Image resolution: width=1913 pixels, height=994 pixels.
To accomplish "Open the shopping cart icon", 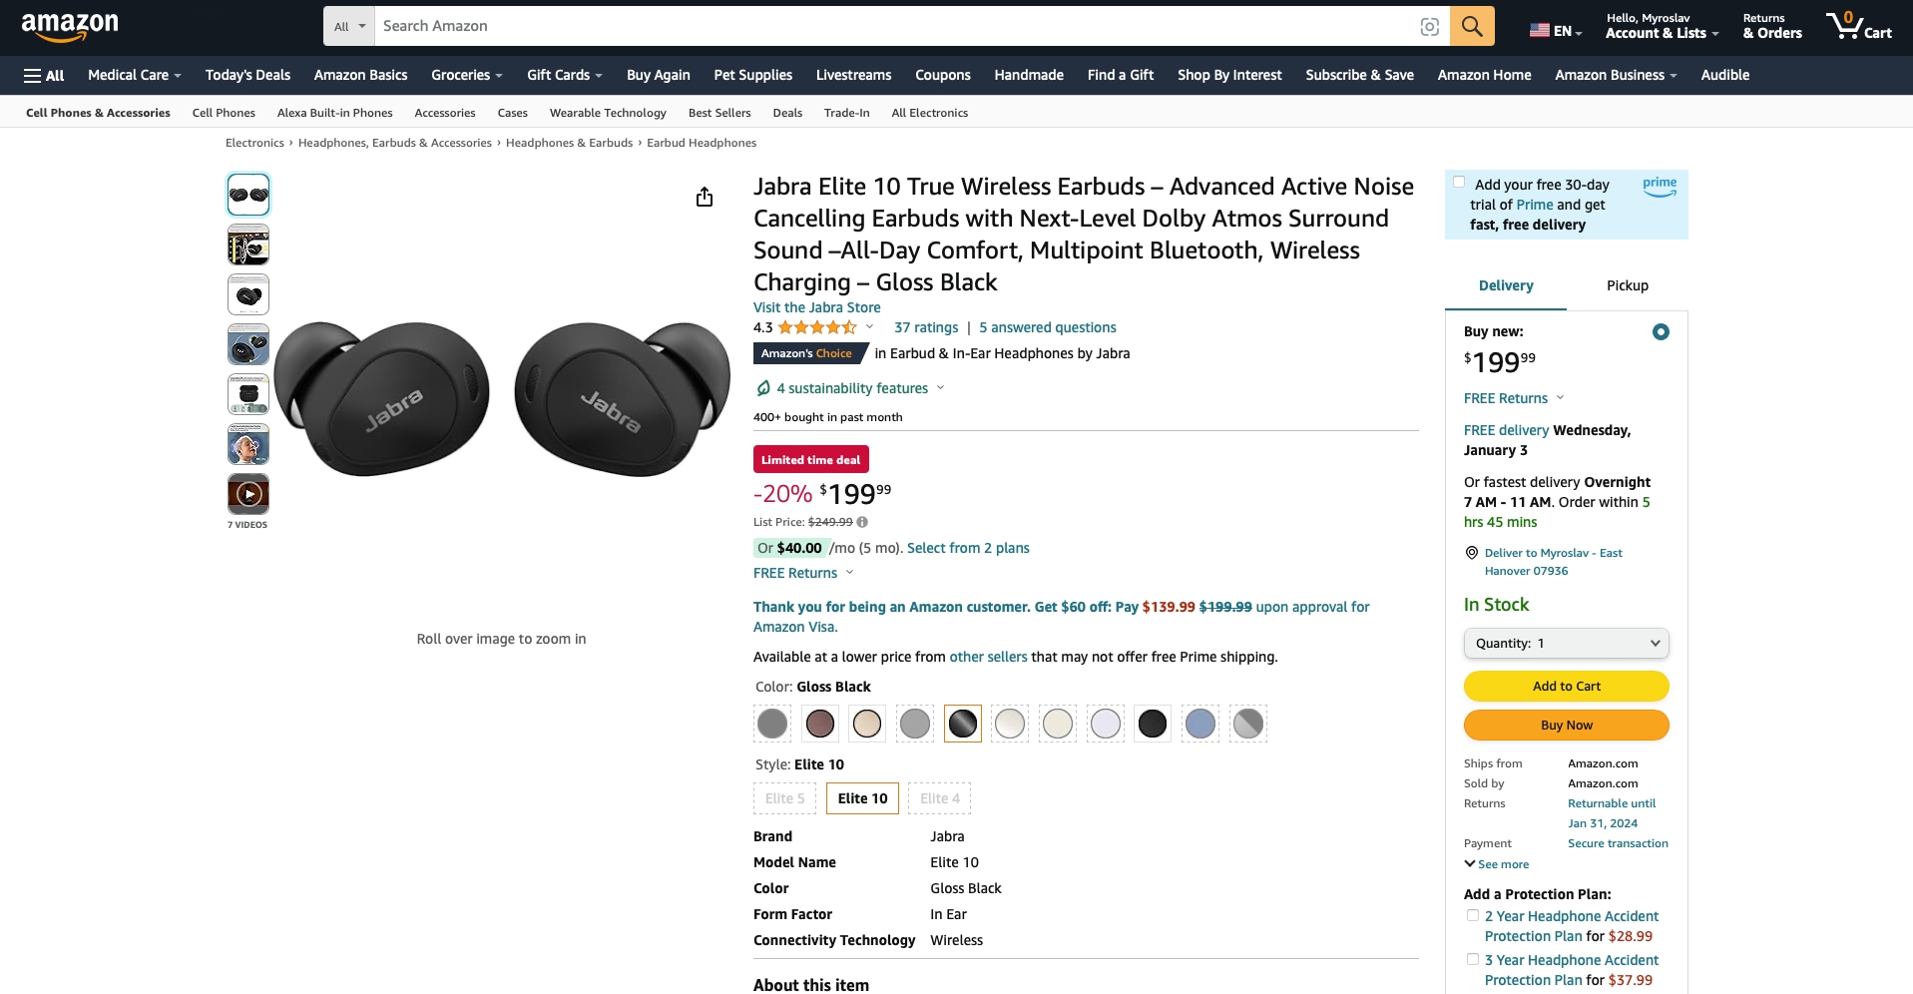I will coord(1858,26).
